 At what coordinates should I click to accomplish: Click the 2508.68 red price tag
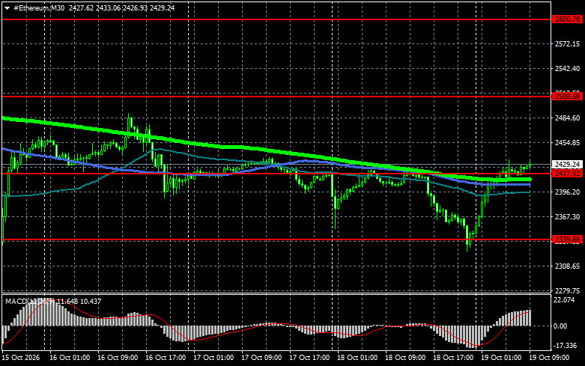tap(567, 97)
